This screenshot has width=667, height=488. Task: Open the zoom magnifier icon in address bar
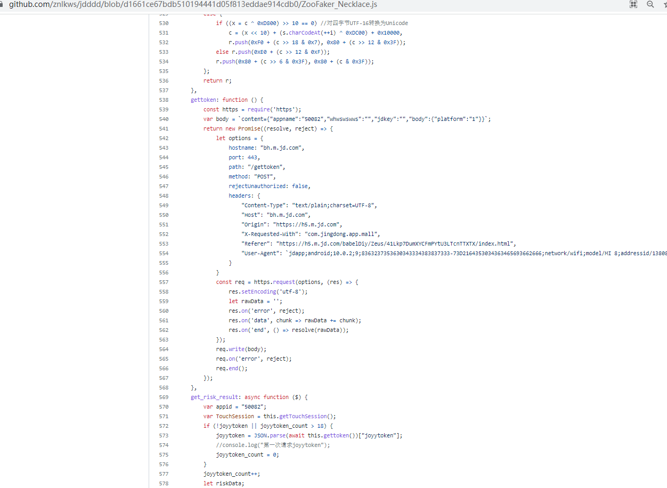click(650, 4)
